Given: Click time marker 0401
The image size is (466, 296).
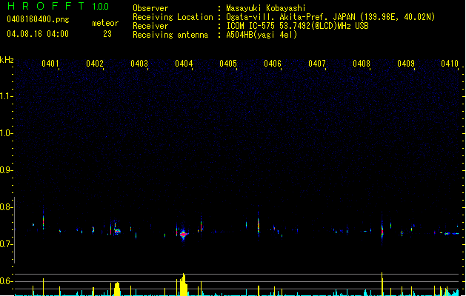Looking at the screenshot, I should [x=50, y=64].
